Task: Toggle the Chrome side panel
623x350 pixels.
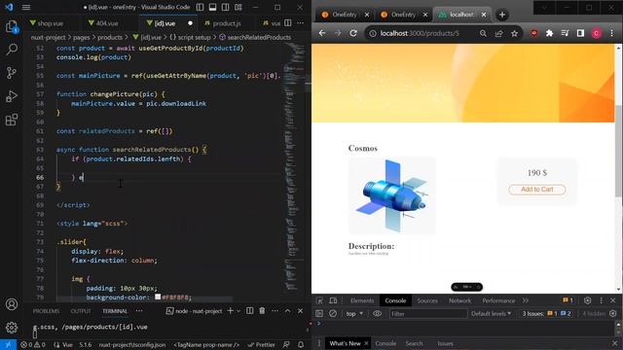Action: click(x=580, y=33)
